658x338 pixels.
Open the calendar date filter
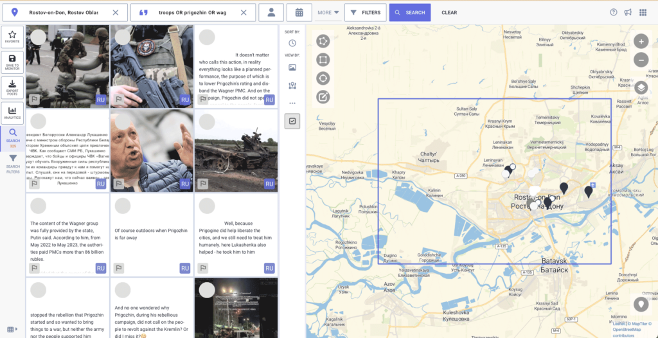[299, 13]
